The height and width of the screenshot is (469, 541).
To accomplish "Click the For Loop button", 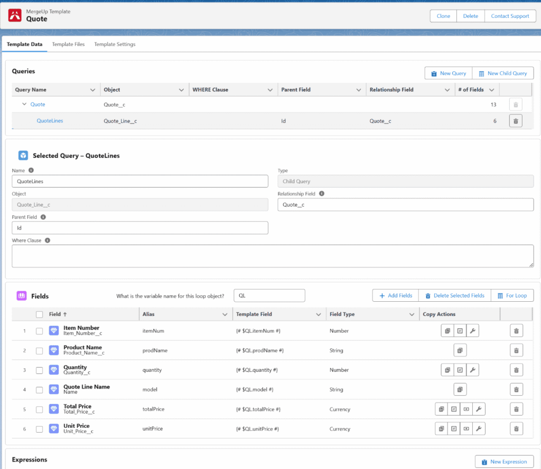I will click(x=512, y=295).
